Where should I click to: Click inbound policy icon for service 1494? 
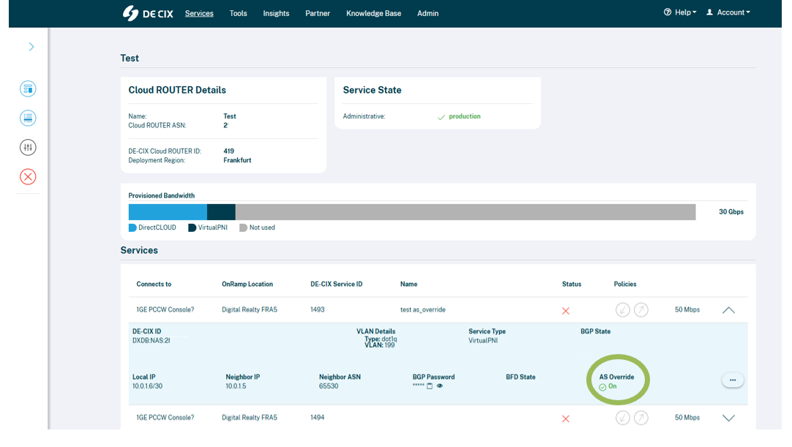(x=622, y=418)
